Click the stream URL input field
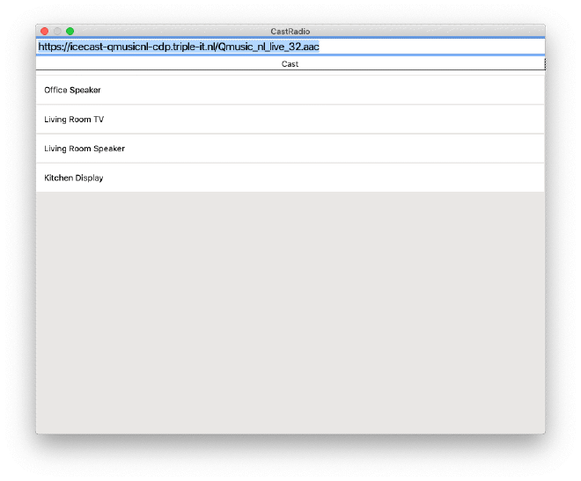This screenshot has width=581, height=481. (x=290, y=47)
